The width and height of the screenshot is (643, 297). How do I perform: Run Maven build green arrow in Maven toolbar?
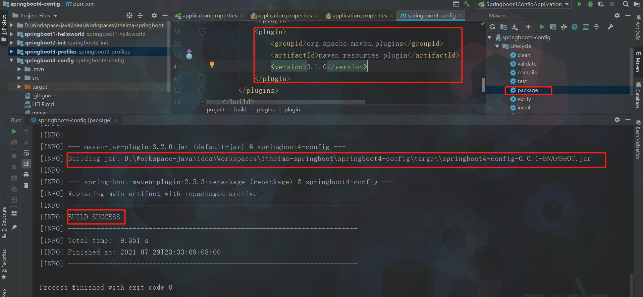(542, 27)
